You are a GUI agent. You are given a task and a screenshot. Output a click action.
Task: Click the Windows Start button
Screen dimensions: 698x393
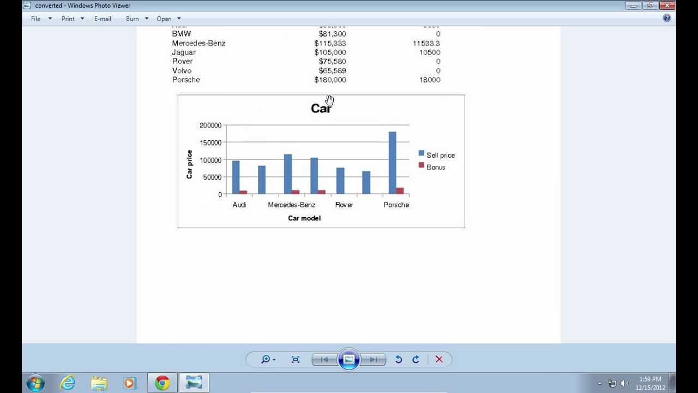click(x=35, y=383)
